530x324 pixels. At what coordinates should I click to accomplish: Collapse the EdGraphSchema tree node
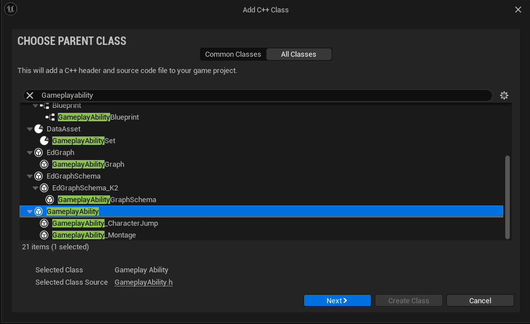[x=30, y=176]
